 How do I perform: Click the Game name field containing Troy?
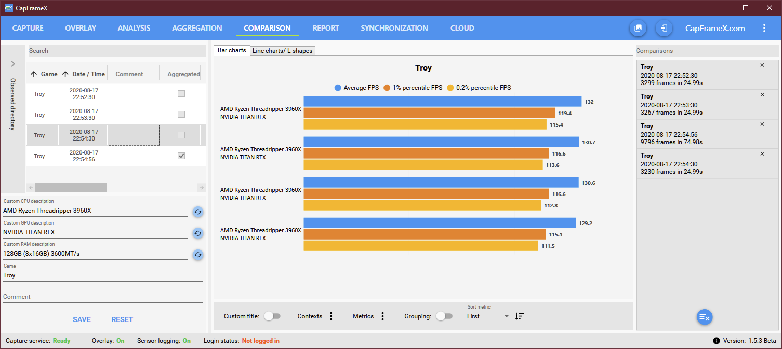click(x=103, y=275)
